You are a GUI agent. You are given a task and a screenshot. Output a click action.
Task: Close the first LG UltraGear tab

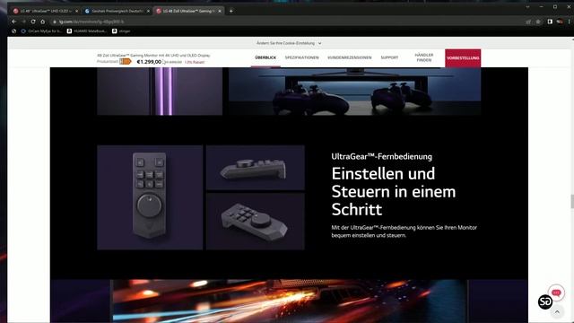pyautogui.click(x=76, y=11)
